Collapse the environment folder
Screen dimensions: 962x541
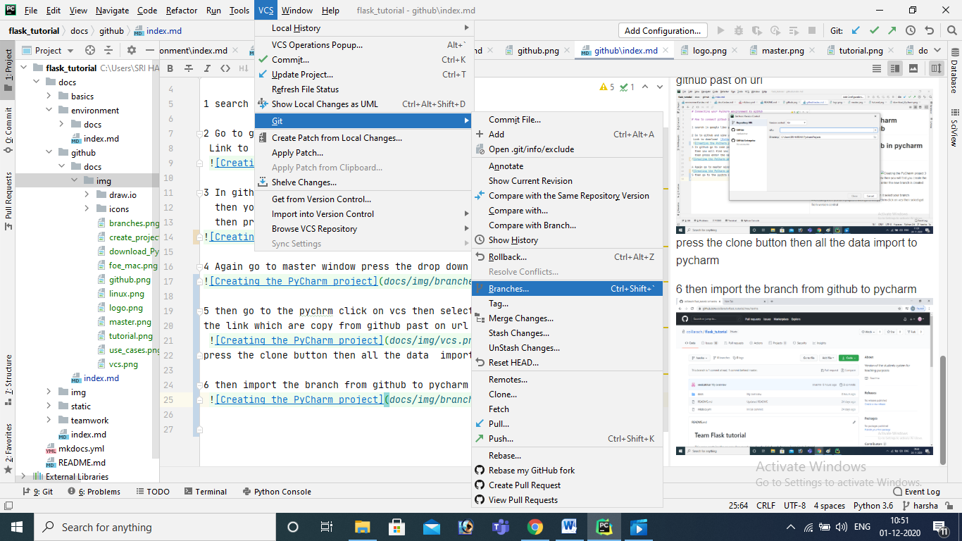[x=49, y=111]
